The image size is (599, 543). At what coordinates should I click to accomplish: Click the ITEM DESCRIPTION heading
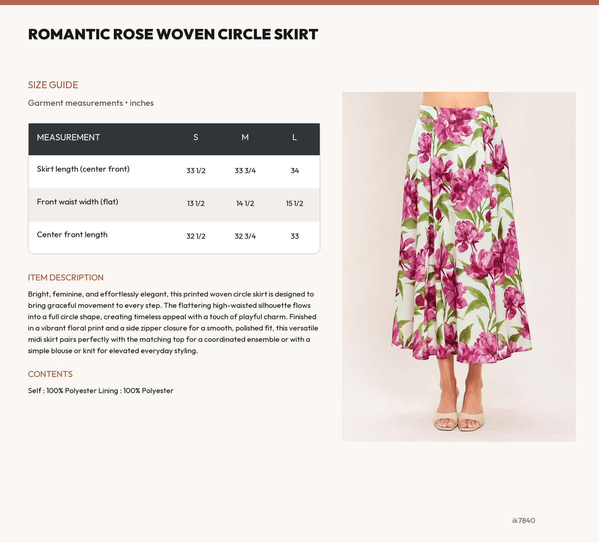tap(66, 277)
